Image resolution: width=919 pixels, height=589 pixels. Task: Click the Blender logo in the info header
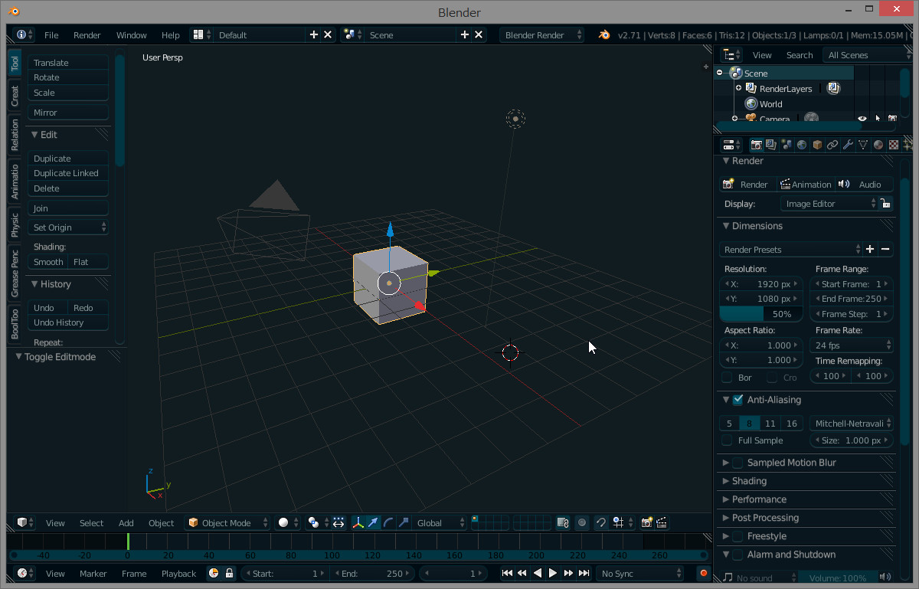pyautogui.click(x=605, y=35)
